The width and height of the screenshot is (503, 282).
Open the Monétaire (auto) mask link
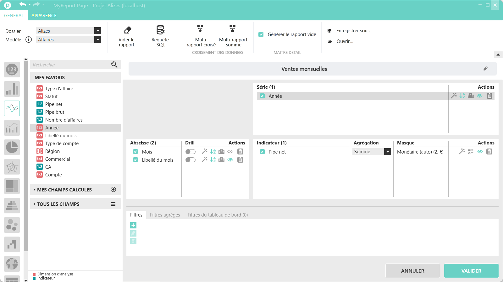click(420, 152)
